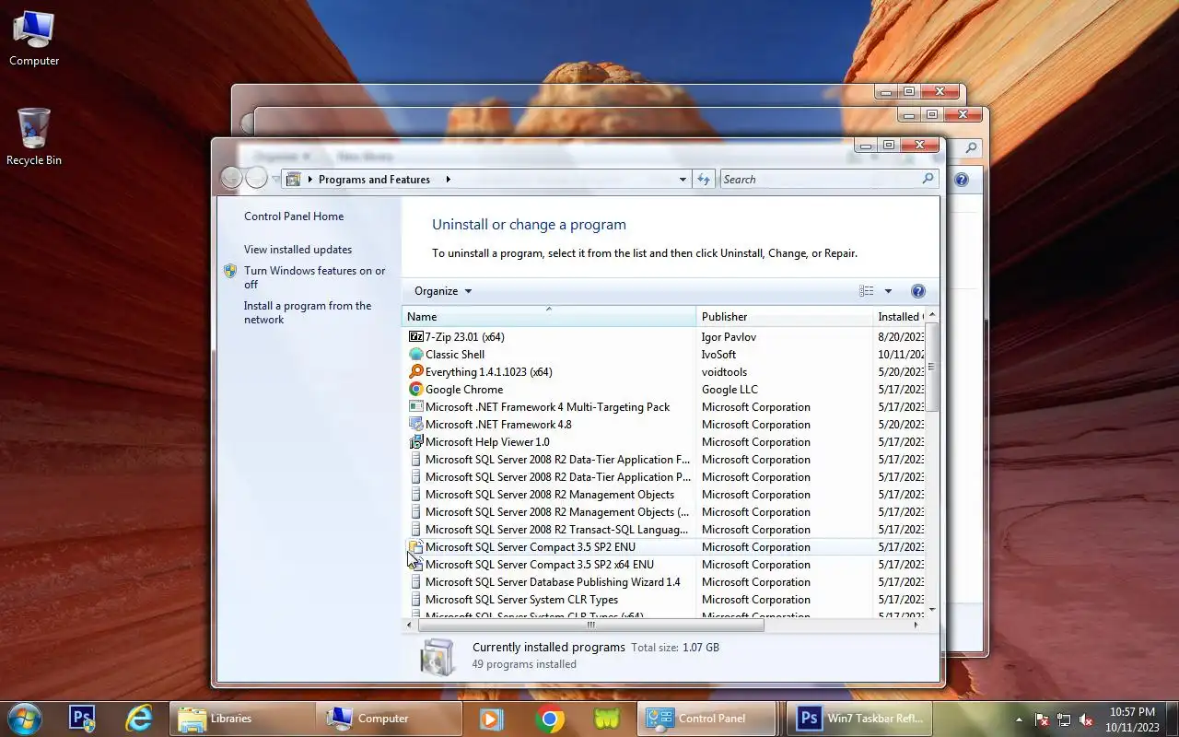The image size is (1179, 737).
Task: Click the green app icon on the taskbar
Action: [607, 719]
